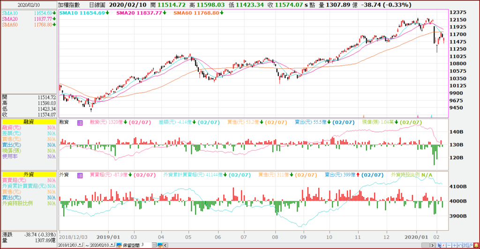Image resolution: width=480 pixels, height=249 pixels.
Task: Click the fit-to-screen frame icon
Action: point(465,245)
